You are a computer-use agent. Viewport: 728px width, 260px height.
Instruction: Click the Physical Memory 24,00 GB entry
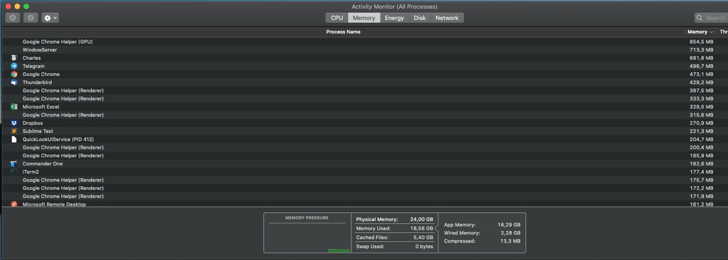pos(394,219)
